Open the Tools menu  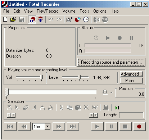click(84, 11)
